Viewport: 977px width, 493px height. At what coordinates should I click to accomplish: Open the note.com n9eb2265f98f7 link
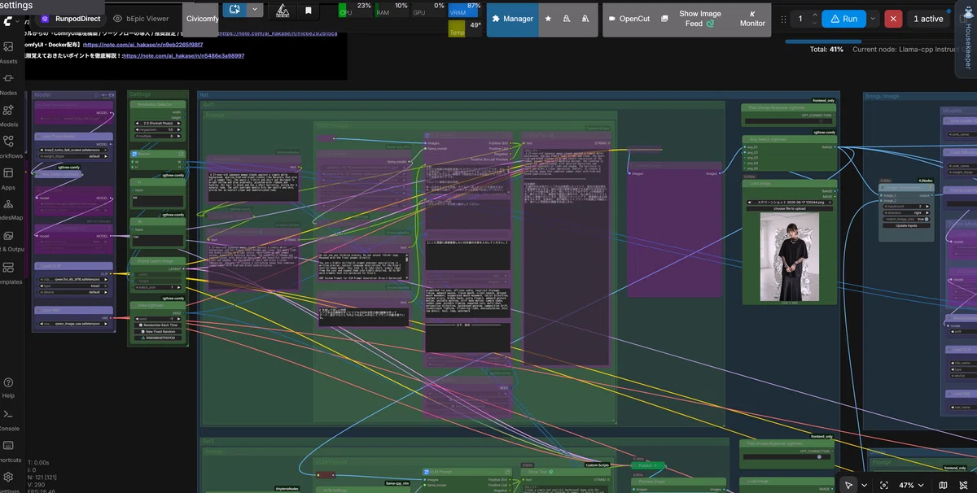[144, 44]
